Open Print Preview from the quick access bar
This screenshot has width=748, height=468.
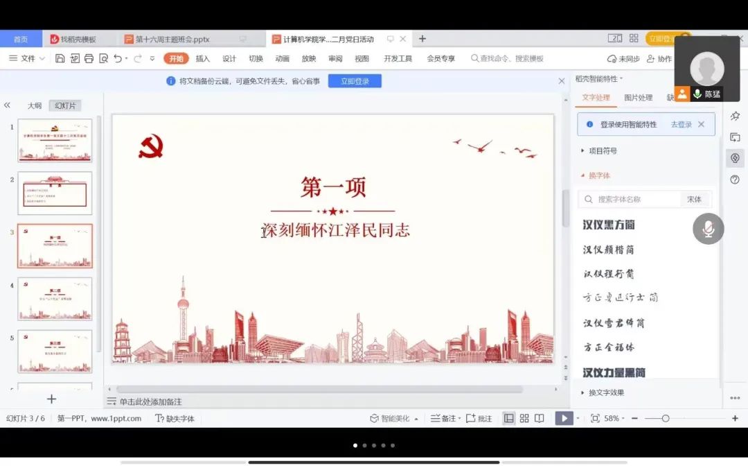pyautogui.click(x=105, y=58)
